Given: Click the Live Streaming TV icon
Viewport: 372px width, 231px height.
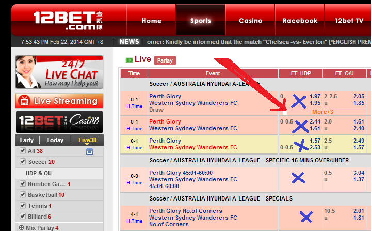Looking at the screenshot, I should (24, 101).
